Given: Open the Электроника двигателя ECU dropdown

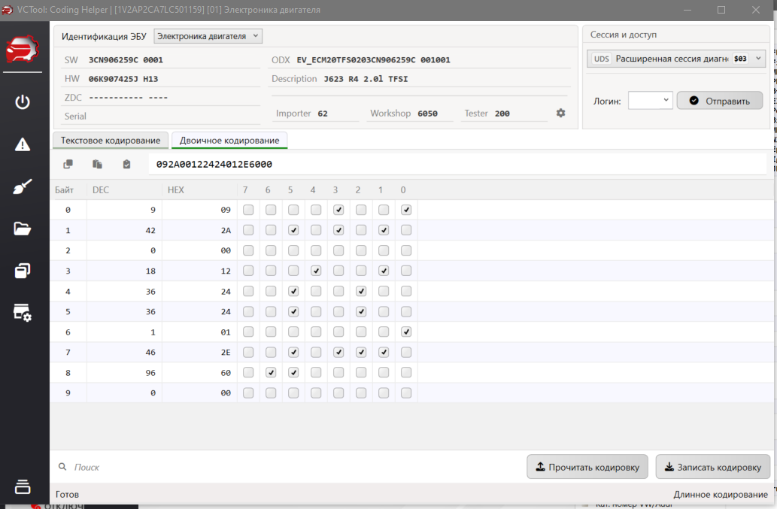Looking at the screenshot, I should click(x=208, y=36).
